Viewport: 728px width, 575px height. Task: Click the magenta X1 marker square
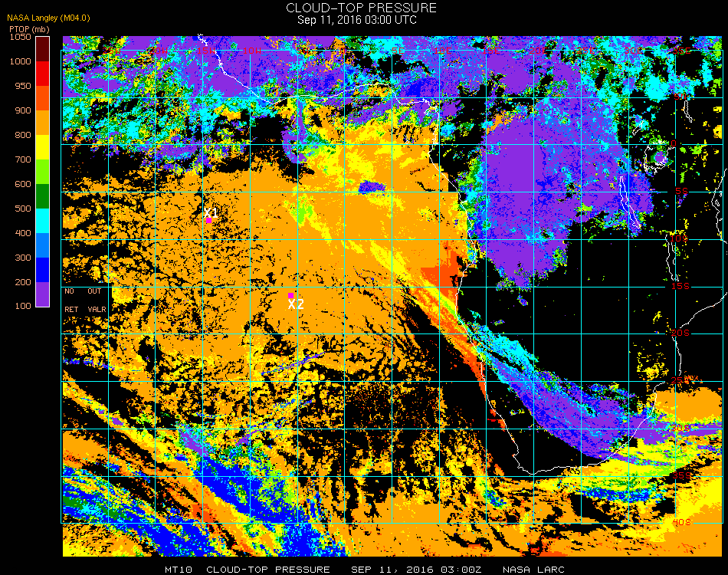[x=209, y=221]
